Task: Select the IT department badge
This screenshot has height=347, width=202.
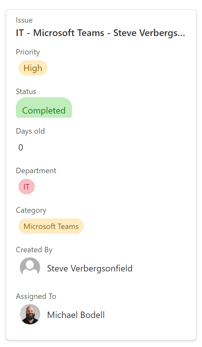Action: click(26, 187)
